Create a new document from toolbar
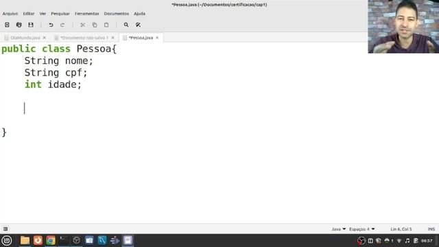Viewport: 439px width, 247px height. [x=7, y=25]
